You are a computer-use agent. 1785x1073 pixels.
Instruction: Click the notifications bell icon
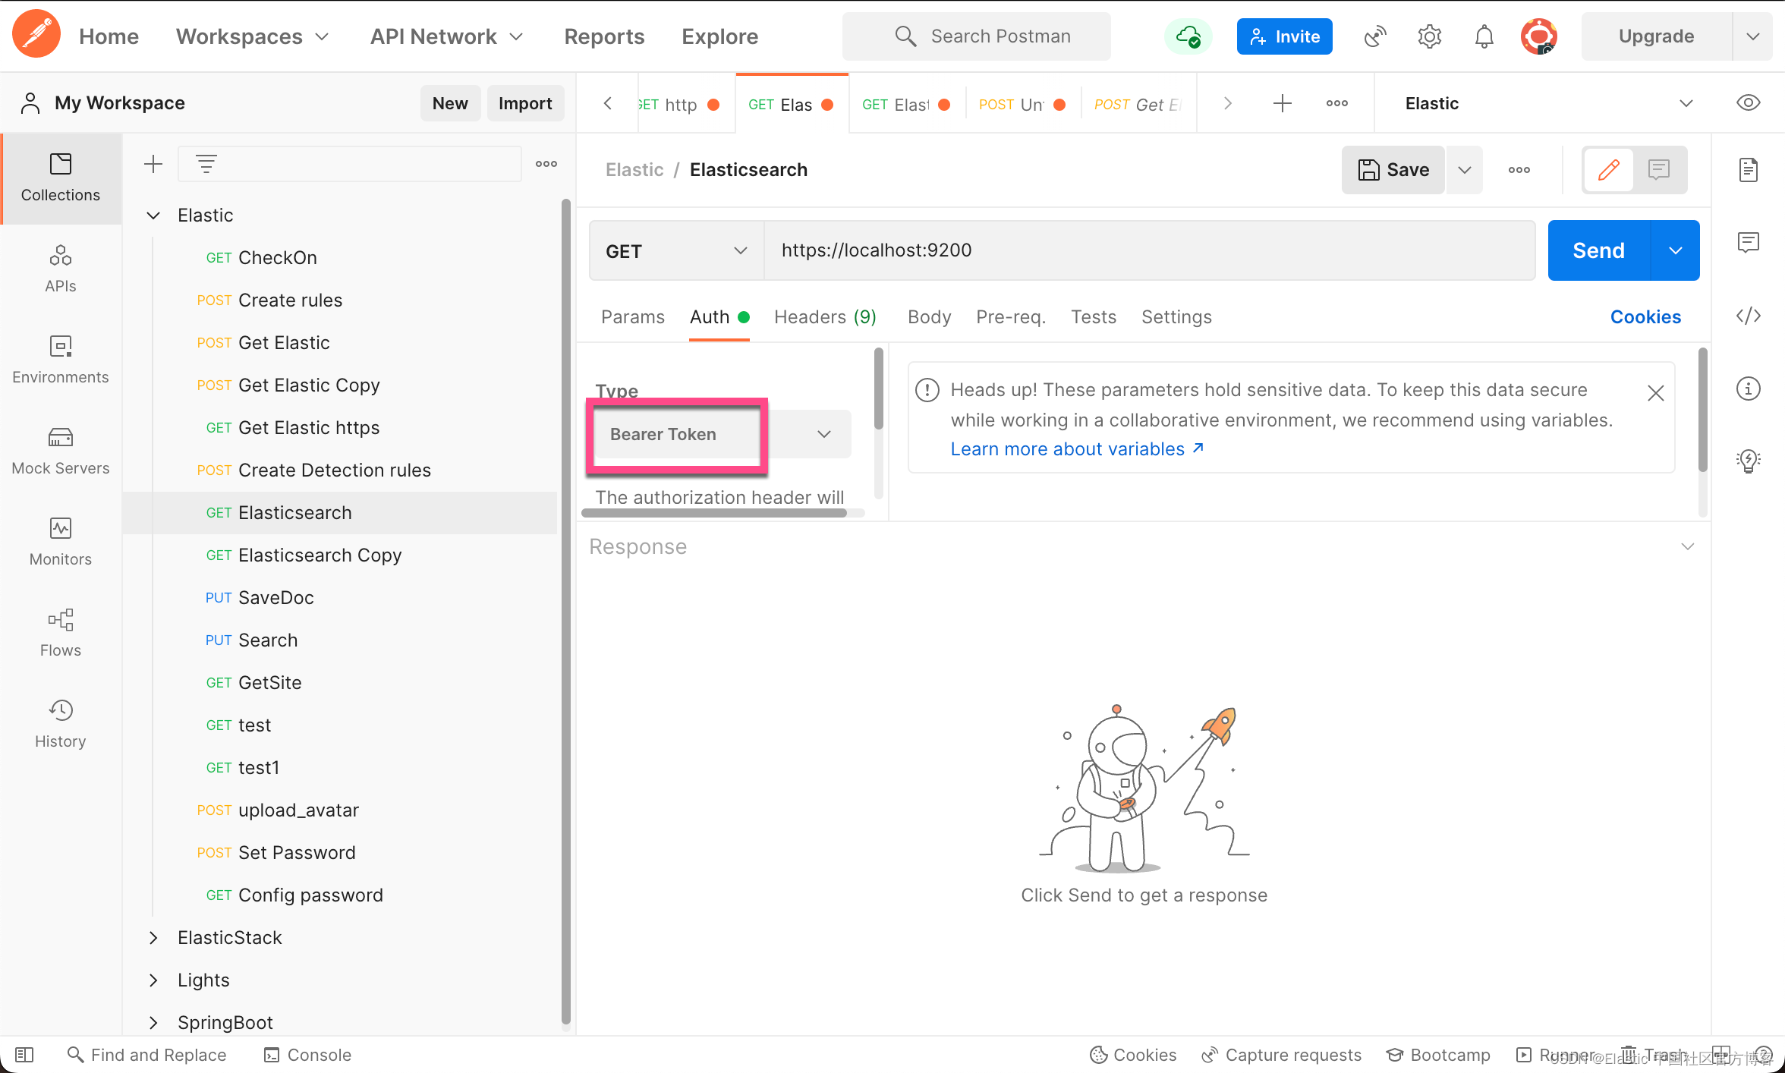click(1484, 36)
